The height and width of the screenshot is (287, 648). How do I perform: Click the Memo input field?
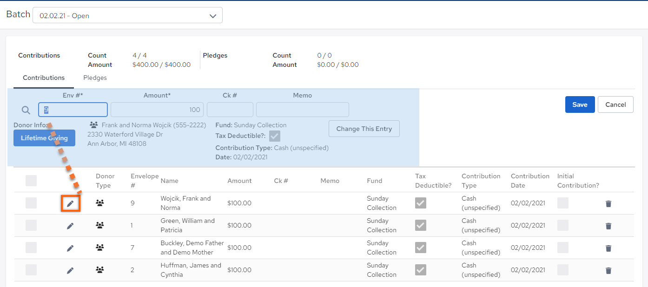tap(303, 110)
